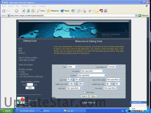Click the yellow note toolbar icon
The image size is (151, 113).
pyautogui.click(x=96, y=11)
